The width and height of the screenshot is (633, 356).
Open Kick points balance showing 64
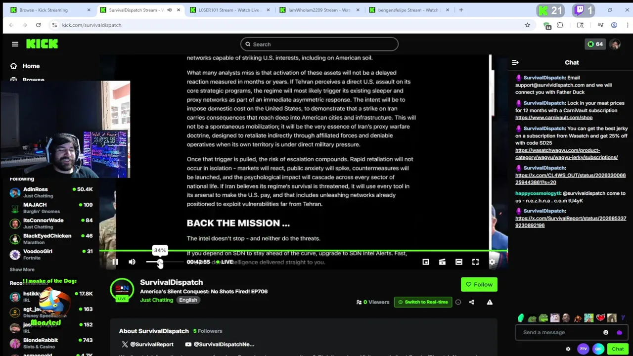coord(595,44)
